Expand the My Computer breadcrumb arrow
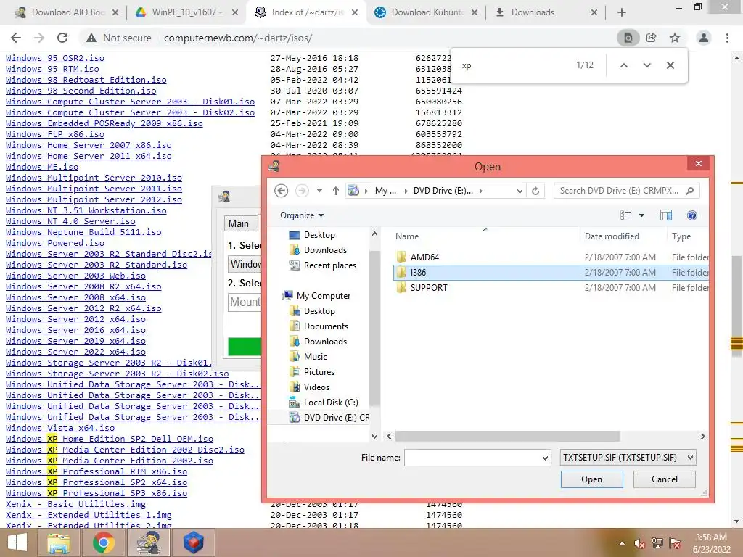Screen dimensions: 743x557 pos(406,191)
